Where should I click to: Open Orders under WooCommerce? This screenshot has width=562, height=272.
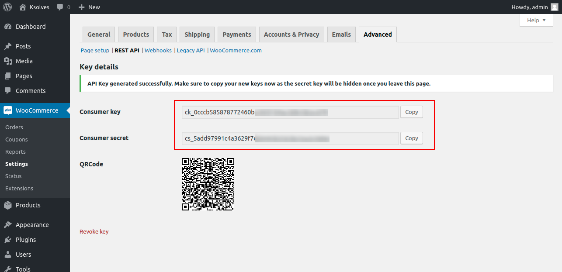14,127
